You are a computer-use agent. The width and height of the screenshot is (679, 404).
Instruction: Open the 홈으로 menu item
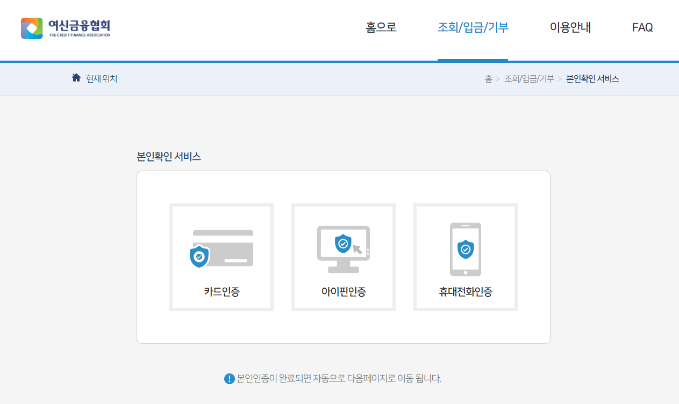[x=380, y=27]
